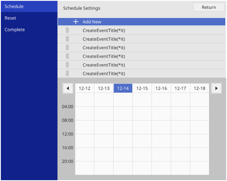The width and height of the screenshot is (227, 181).
Task: Click the 12-16 calendar cell at 08:00
Action: click(161, 127)
